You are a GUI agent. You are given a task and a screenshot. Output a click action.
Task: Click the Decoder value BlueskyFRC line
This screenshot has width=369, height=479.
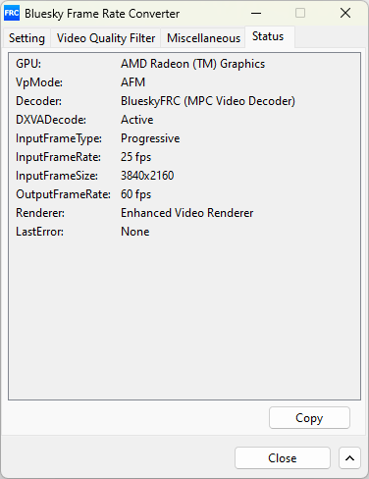tap(208, 101)
